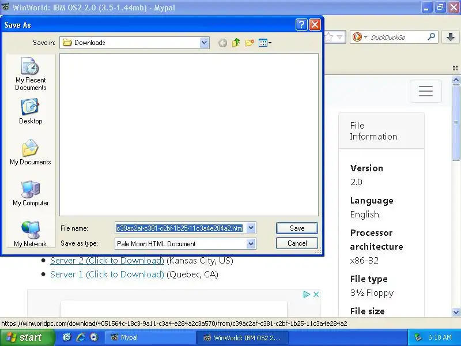Open the View menu icon
461x346 pixels.
pyautogui.click(x=265, y=43)
